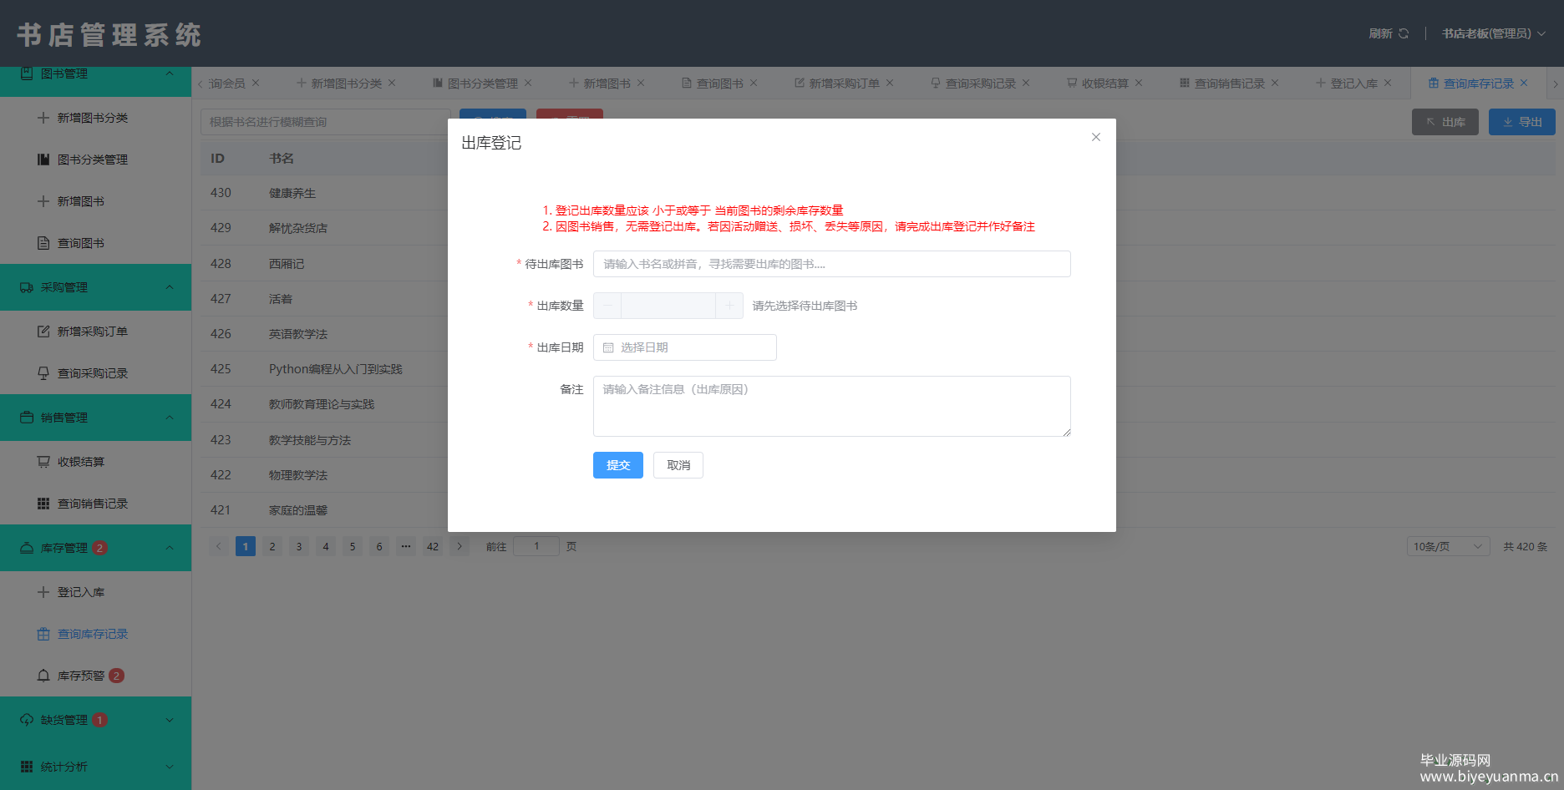This screenshot has height=790, width=1564.
Task: Close the 出库登记 dialog with X icon
Action: pyautogui.click(x=1095, y=137)
